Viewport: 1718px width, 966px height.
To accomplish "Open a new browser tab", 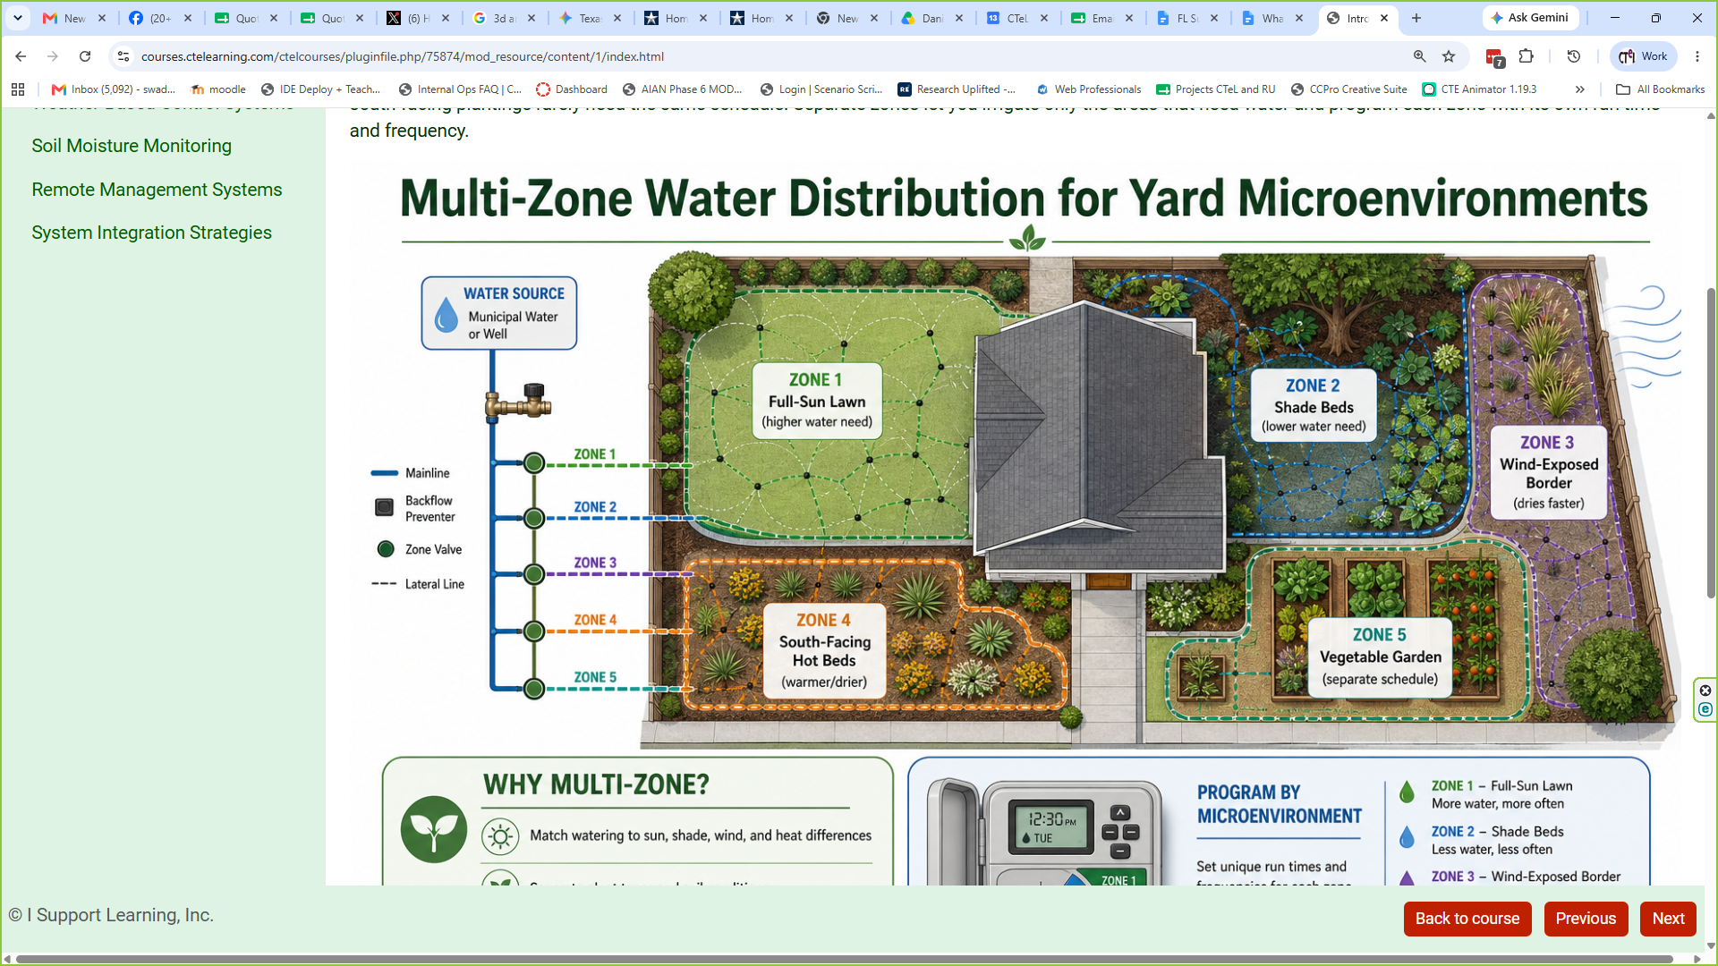I will (x=1416, y=18).
